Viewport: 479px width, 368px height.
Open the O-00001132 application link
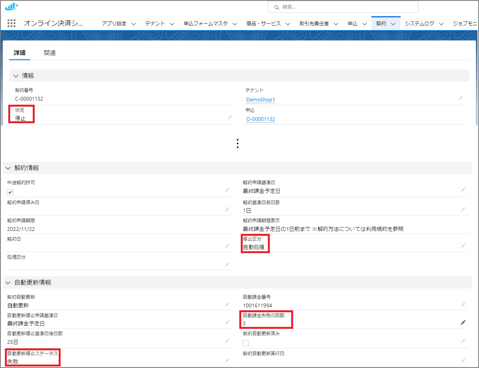[x=261, y=119]
